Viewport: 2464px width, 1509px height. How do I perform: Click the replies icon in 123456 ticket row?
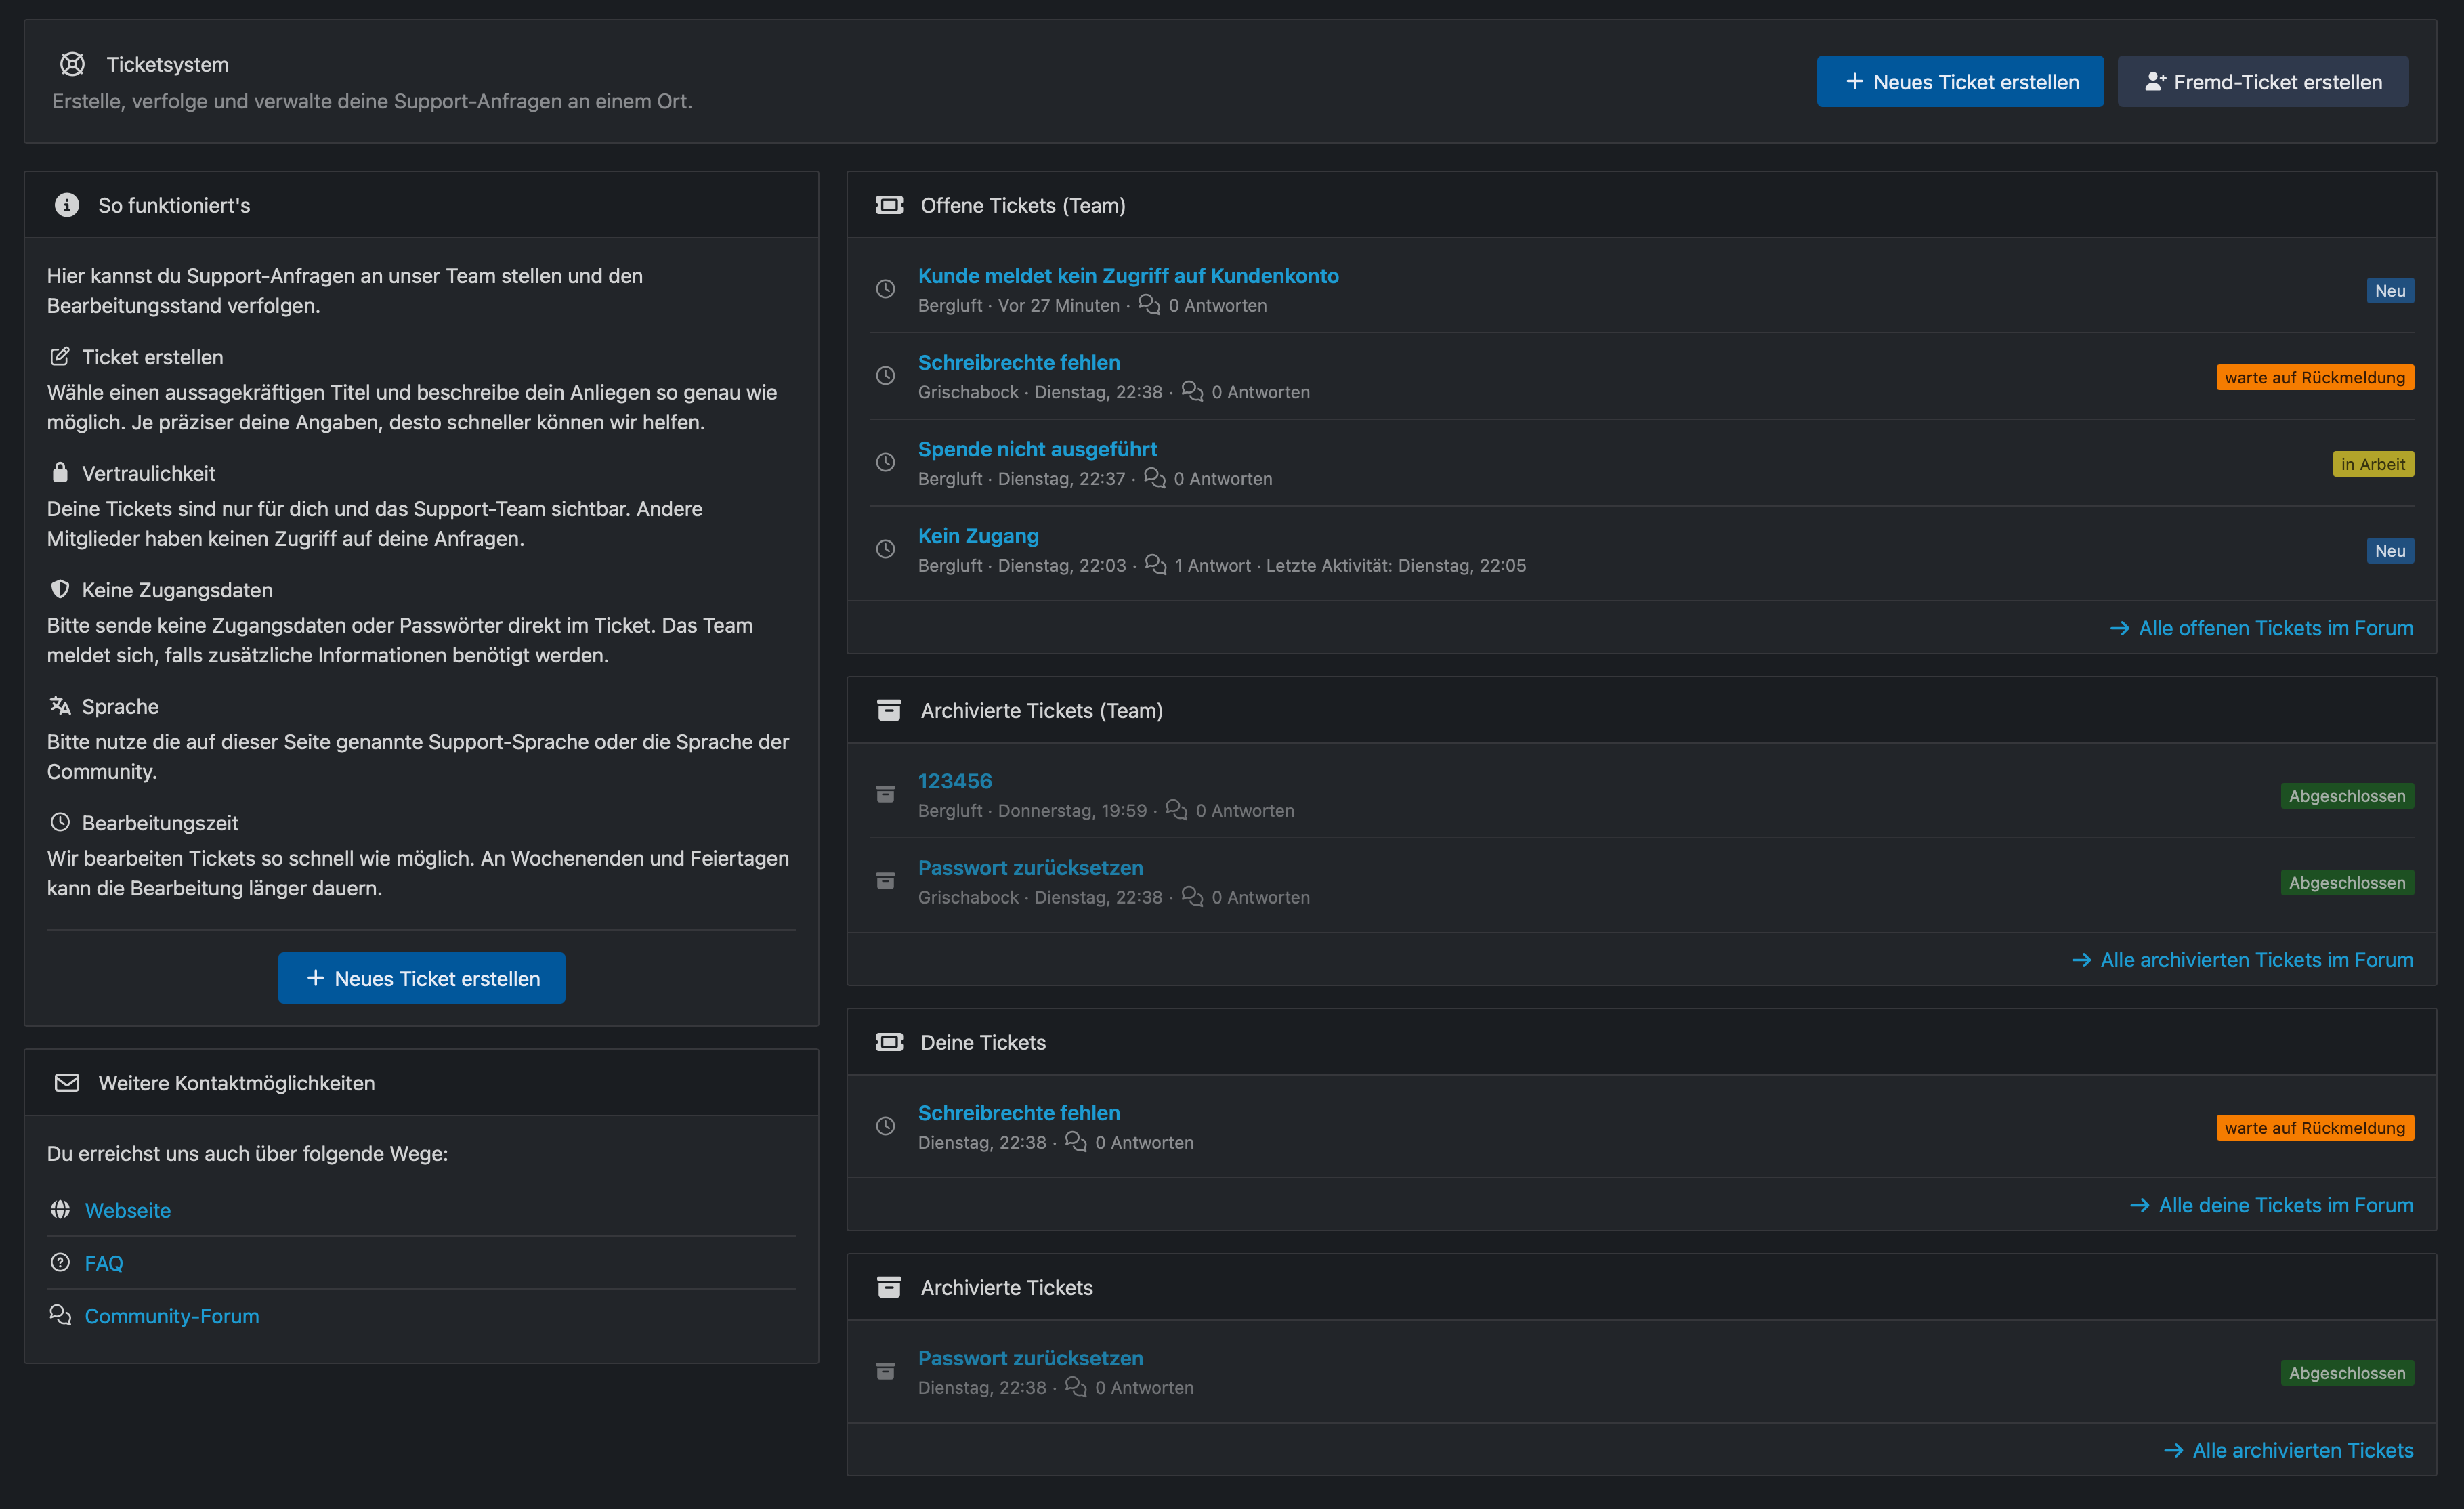point(1176,810)
